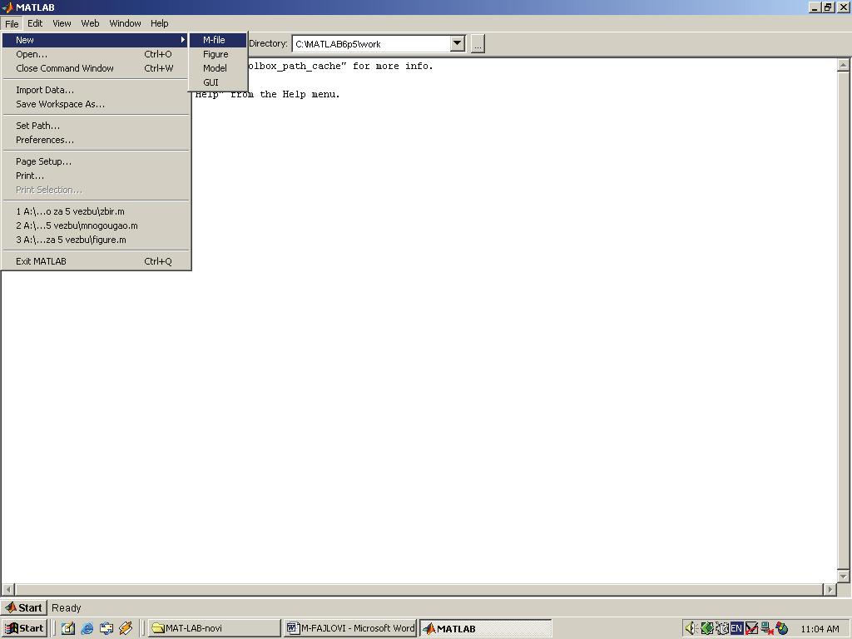Click the horizontal scrollbar track
852x639 pixels.
point(419,589)
